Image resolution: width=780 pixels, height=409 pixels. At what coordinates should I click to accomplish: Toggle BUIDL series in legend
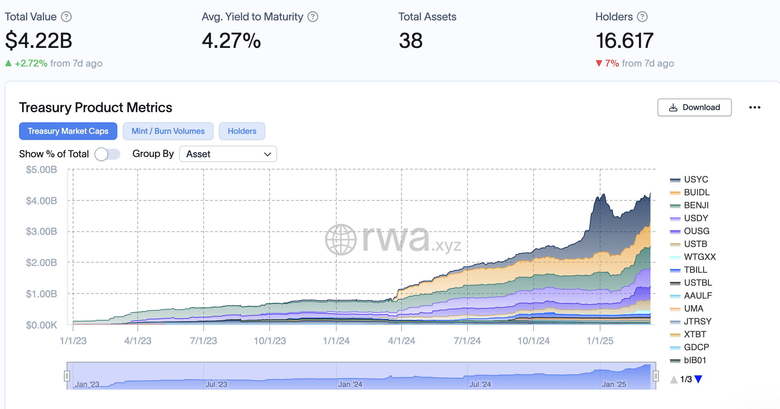690,192
